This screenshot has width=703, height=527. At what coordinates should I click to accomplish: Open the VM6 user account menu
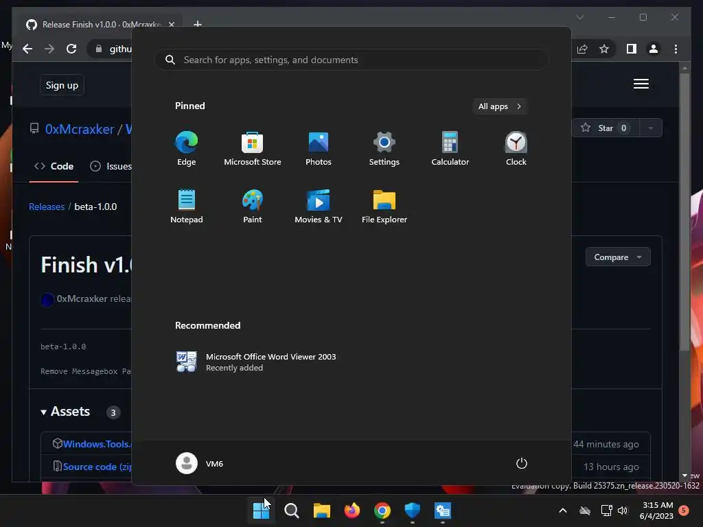[200, 463]
